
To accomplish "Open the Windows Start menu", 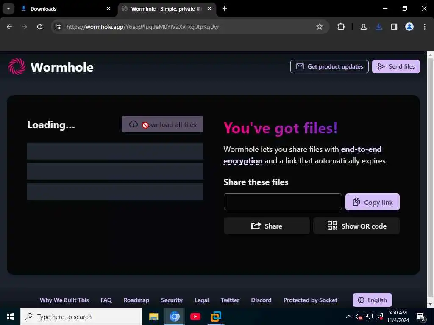I will (10, 317).
